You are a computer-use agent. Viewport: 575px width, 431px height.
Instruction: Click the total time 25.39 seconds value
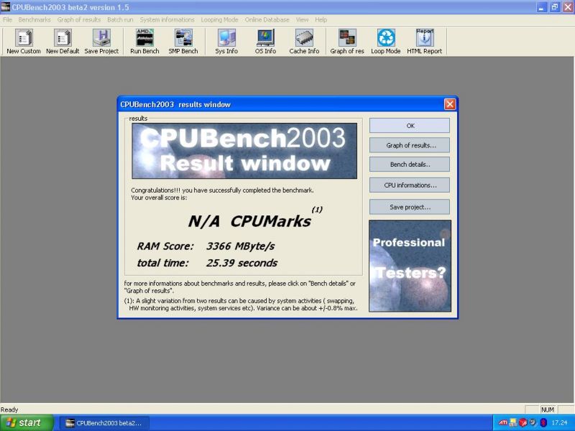click(241, 263)
